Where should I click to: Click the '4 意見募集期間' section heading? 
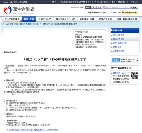click(11, 120)
